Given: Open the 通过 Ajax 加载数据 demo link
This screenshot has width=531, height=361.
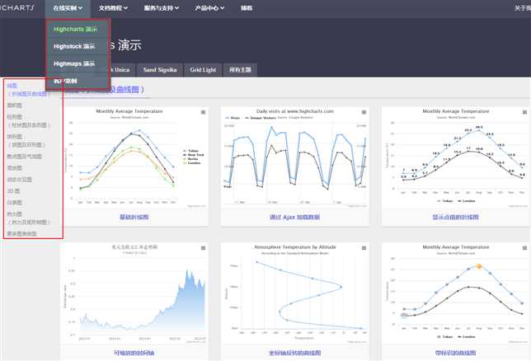Looking at the screenshot, I should tap(294, 217).
